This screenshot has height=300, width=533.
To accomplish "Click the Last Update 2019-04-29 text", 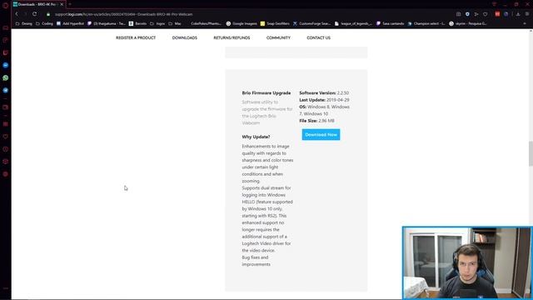I will 324,100.
